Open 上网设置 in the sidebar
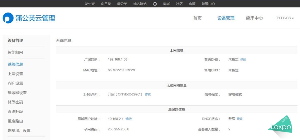 tap(15, 74)
